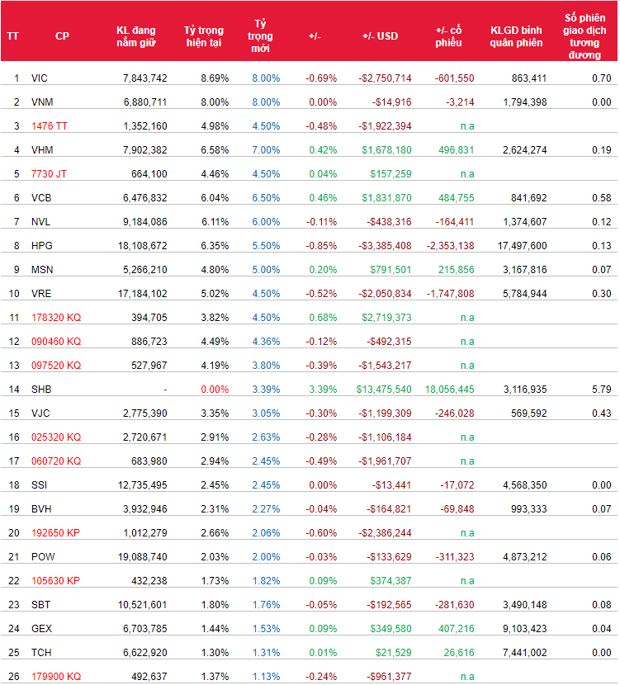This screenshot has width=620, height=685.
Task: Click share change value 496,831
Action: pyautogui.click(x=457, y=150)
